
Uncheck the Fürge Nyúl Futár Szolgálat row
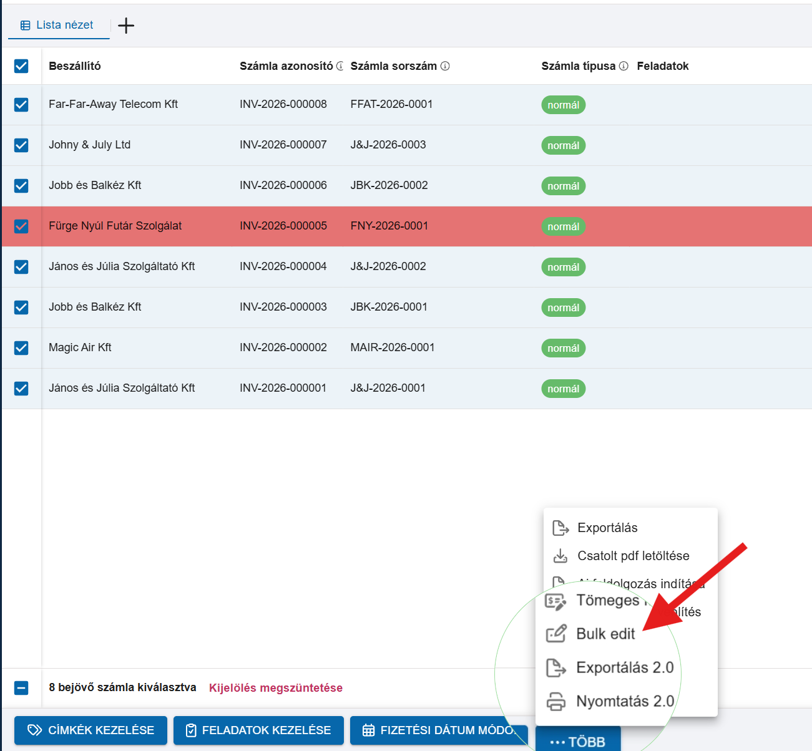coord(21,226)
